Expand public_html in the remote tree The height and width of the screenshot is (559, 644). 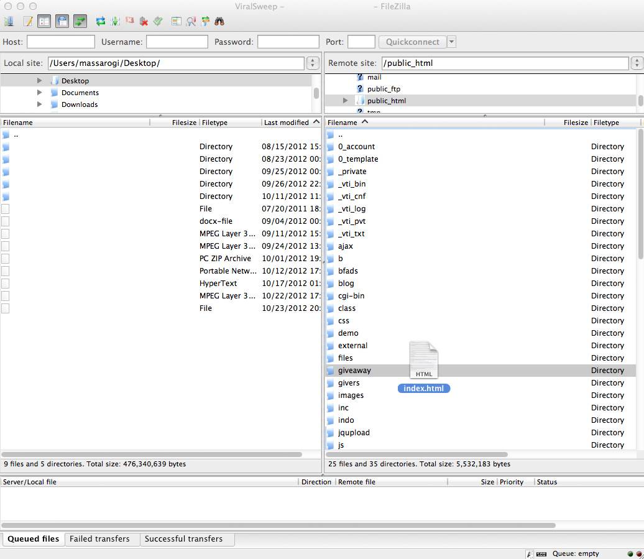click(346, 101)
